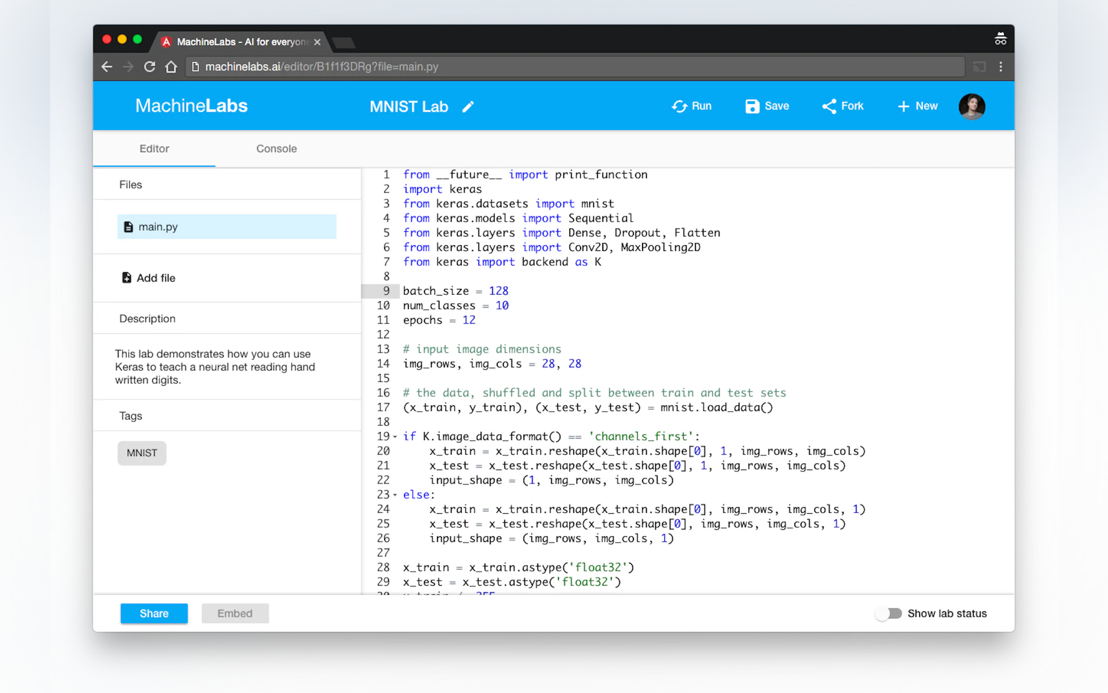Click the MNIST tag chip
This screenshot has width=1108, height=693.
click(x=141, y=453)
